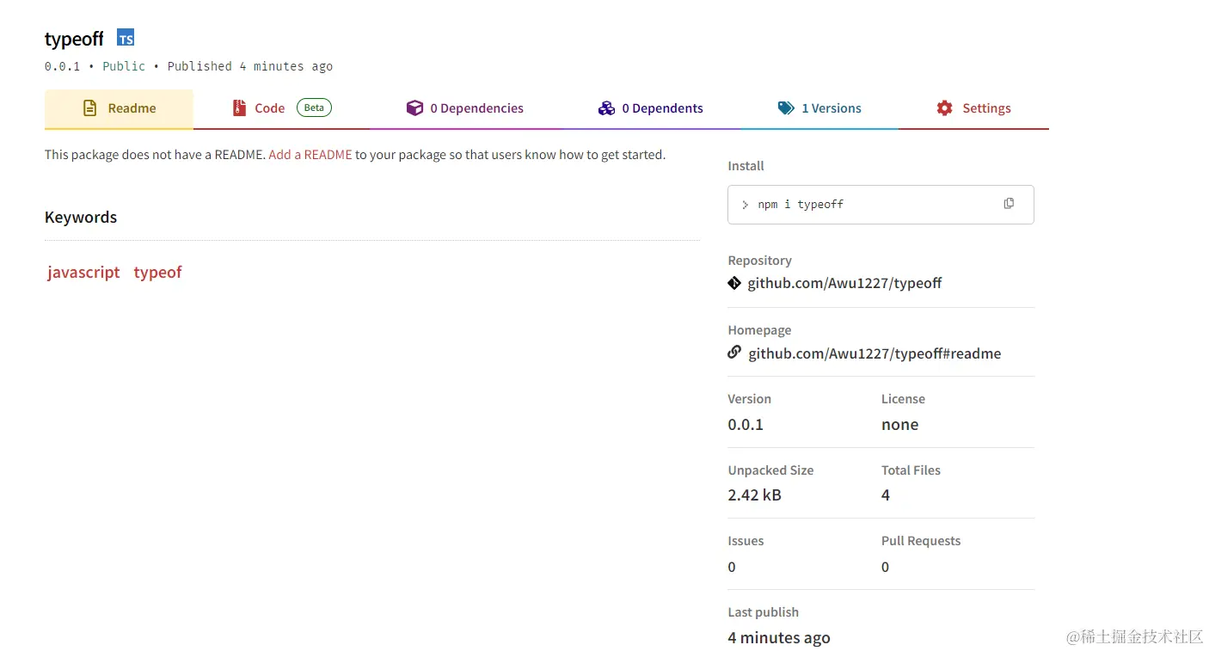Switch to the Code tab
The height and width of the screenshot is (651, 1209).
pyautogui.click(x=282, y=109)
